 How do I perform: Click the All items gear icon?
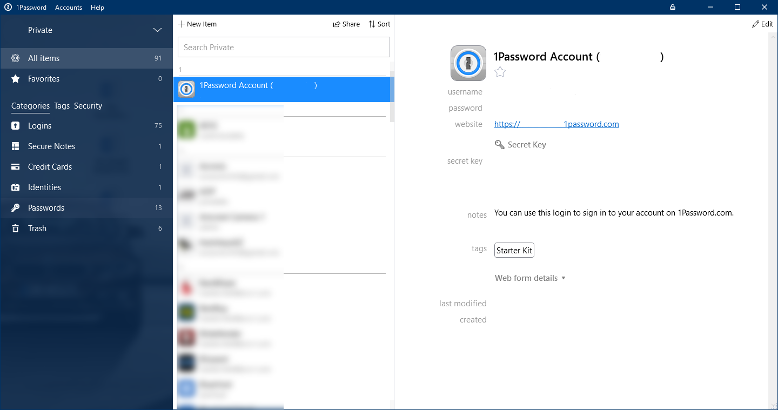[16, 58]
